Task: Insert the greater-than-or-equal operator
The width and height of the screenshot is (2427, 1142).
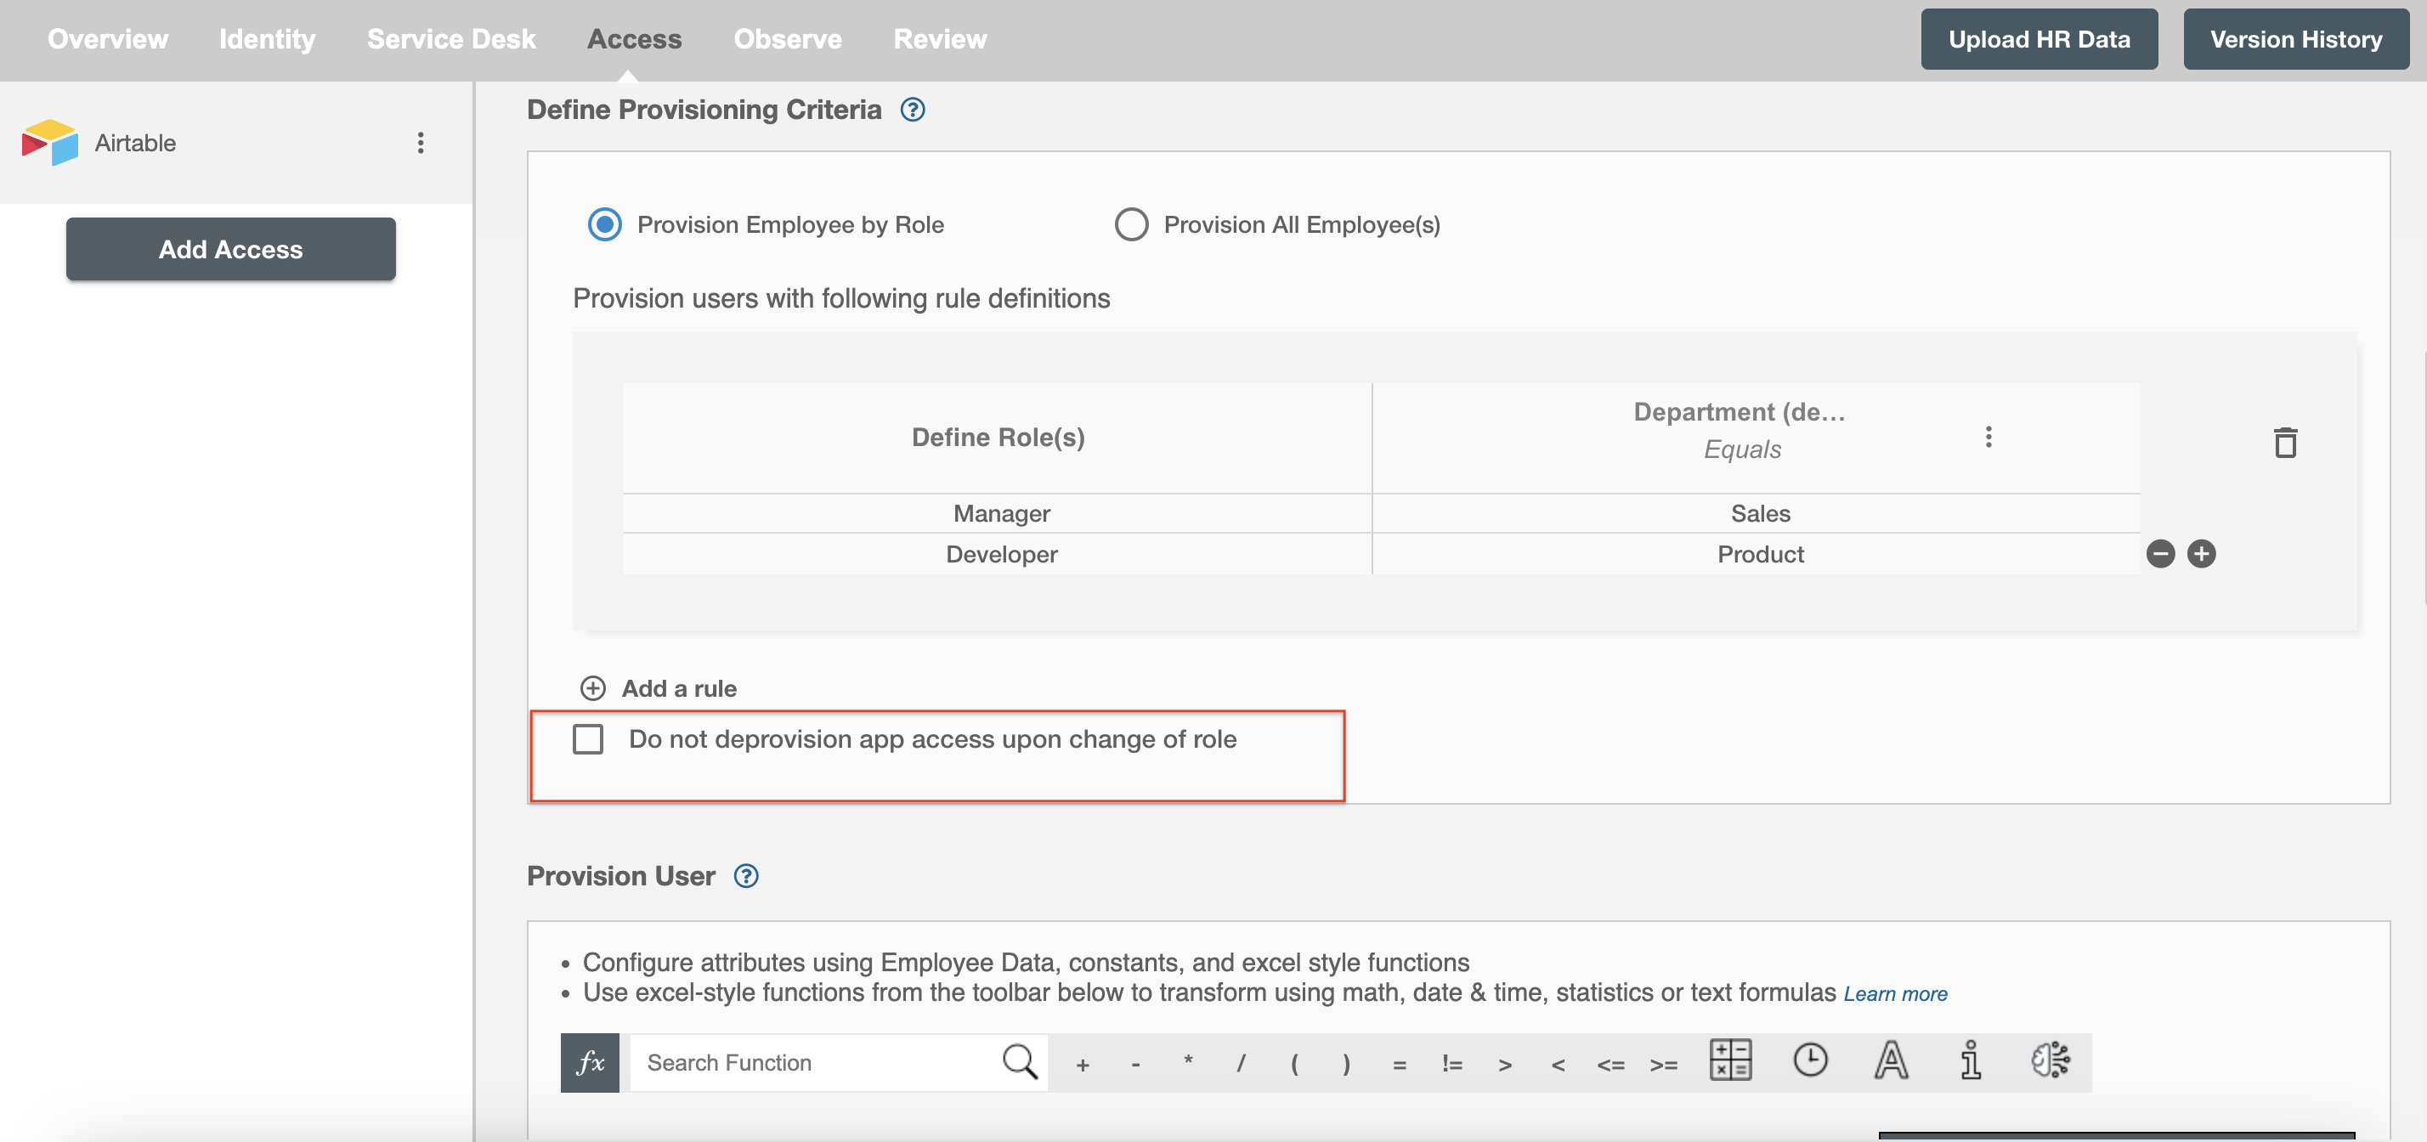Action: pos(1663,1064)
